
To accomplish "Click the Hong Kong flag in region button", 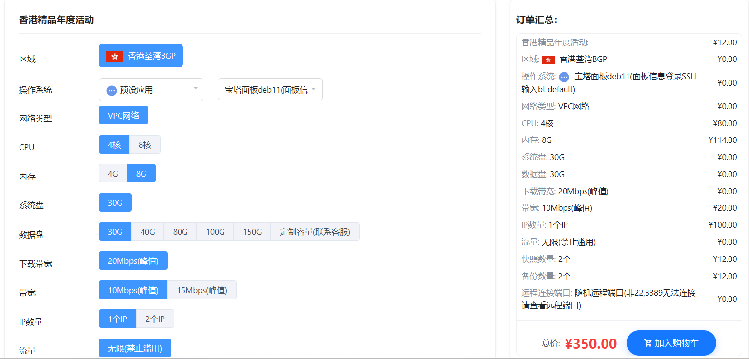I will (115, 56).
